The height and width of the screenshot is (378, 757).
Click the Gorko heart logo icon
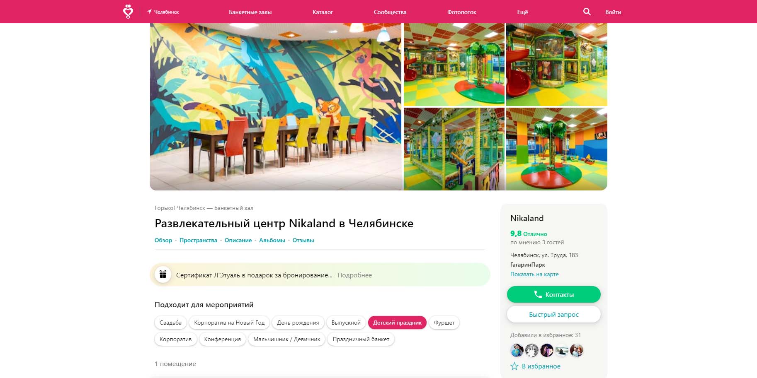(x=128, y=12)
